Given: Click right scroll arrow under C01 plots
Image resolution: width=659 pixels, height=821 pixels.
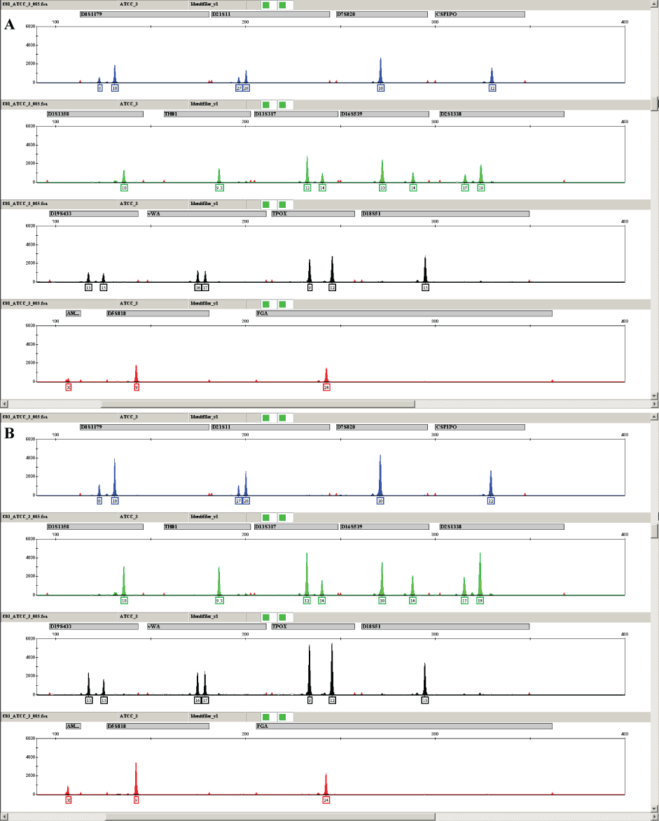Looking at the screenshot, I should pyautogui.click(x=654, y=405).
